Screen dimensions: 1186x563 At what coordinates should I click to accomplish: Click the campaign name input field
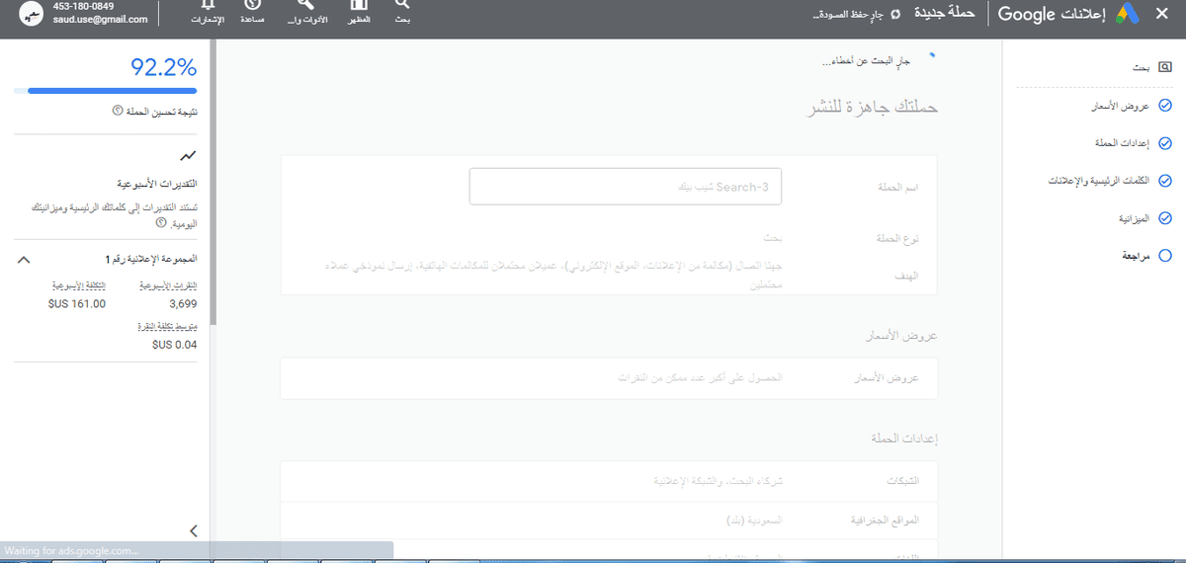(x=626, y=187)
